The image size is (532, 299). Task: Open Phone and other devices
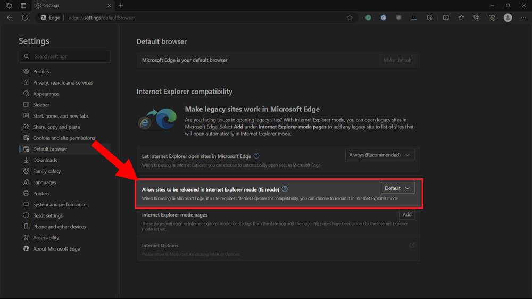(x=59, y=227)
